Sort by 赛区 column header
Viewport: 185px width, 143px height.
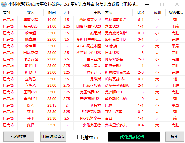(30, 12)
